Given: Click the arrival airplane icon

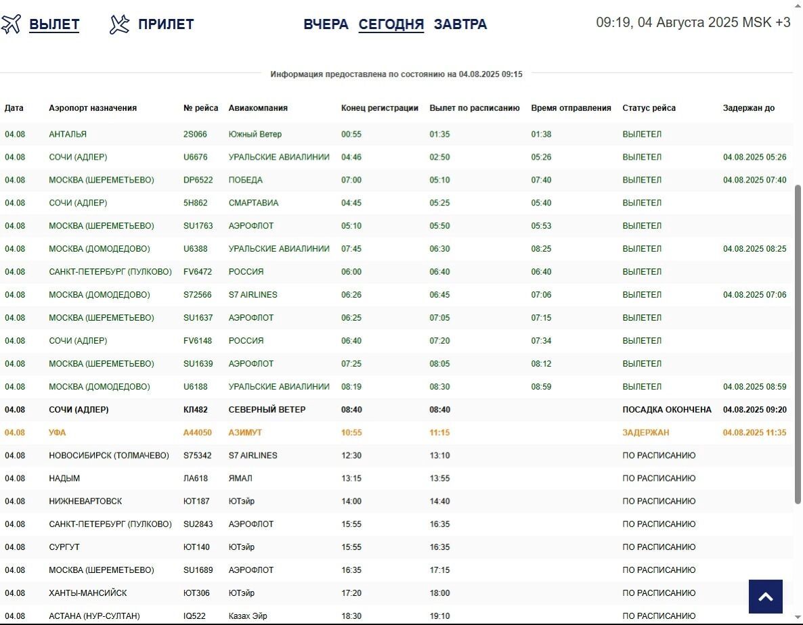Looking at the screenshot, I should 120,24.
